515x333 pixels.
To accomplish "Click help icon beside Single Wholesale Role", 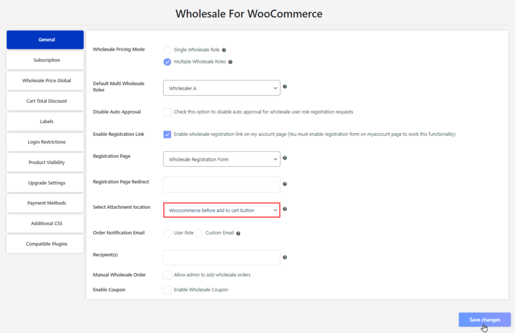I will (224, 50).
